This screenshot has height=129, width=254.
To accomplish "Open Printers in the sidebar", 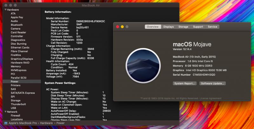I will pyautogui.click(x=16, y=85).
